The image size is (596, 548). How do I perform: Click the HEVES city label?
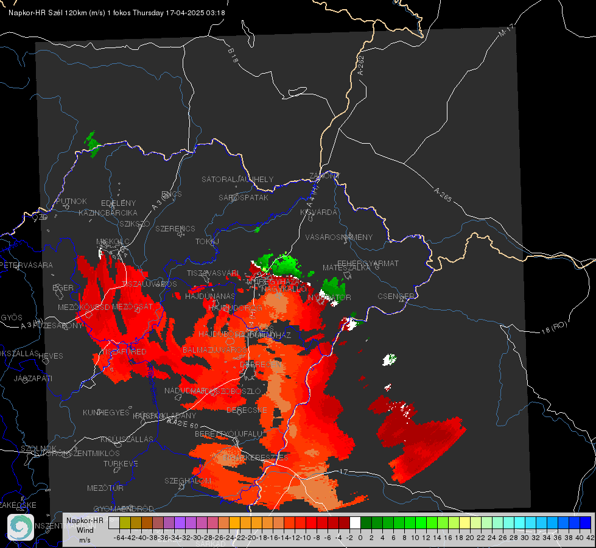[51, 356]
